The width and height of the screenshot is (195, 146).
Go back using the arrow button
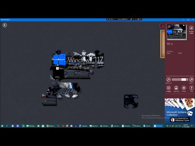(x=5, y=25)
